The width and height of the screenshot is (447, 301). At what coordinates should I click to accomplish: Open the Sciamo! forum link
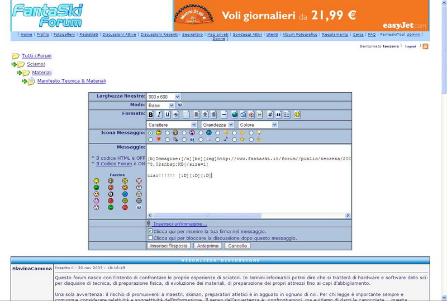click(36, 64)
